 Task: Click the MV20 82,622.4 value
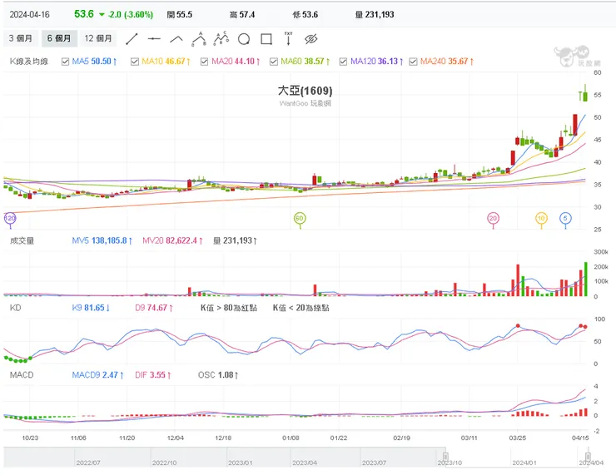[x=172, y=240]
